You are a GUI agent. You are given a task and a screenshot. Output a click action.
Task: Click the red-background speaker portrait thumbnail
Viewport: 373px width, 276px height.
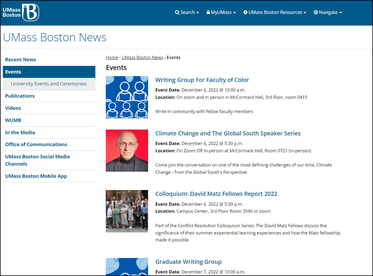click(127, 150)
